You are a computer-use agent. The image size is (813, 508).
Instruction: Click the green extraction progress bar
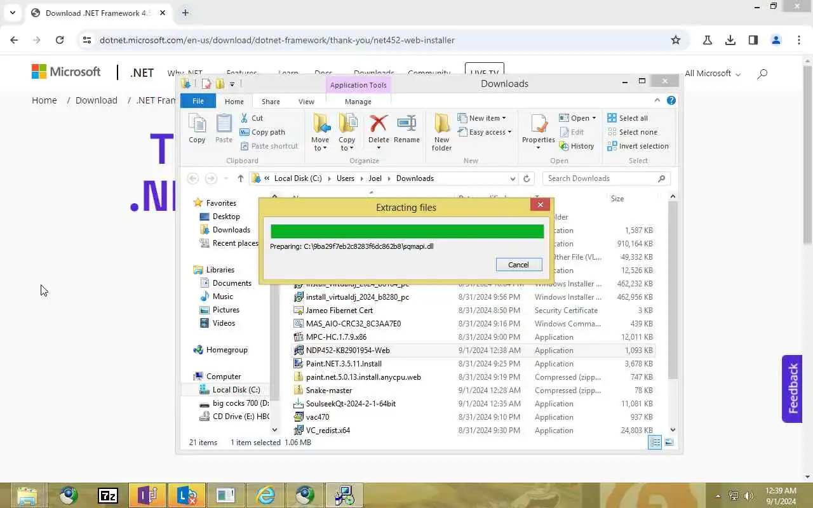click(x=407, y=231)
